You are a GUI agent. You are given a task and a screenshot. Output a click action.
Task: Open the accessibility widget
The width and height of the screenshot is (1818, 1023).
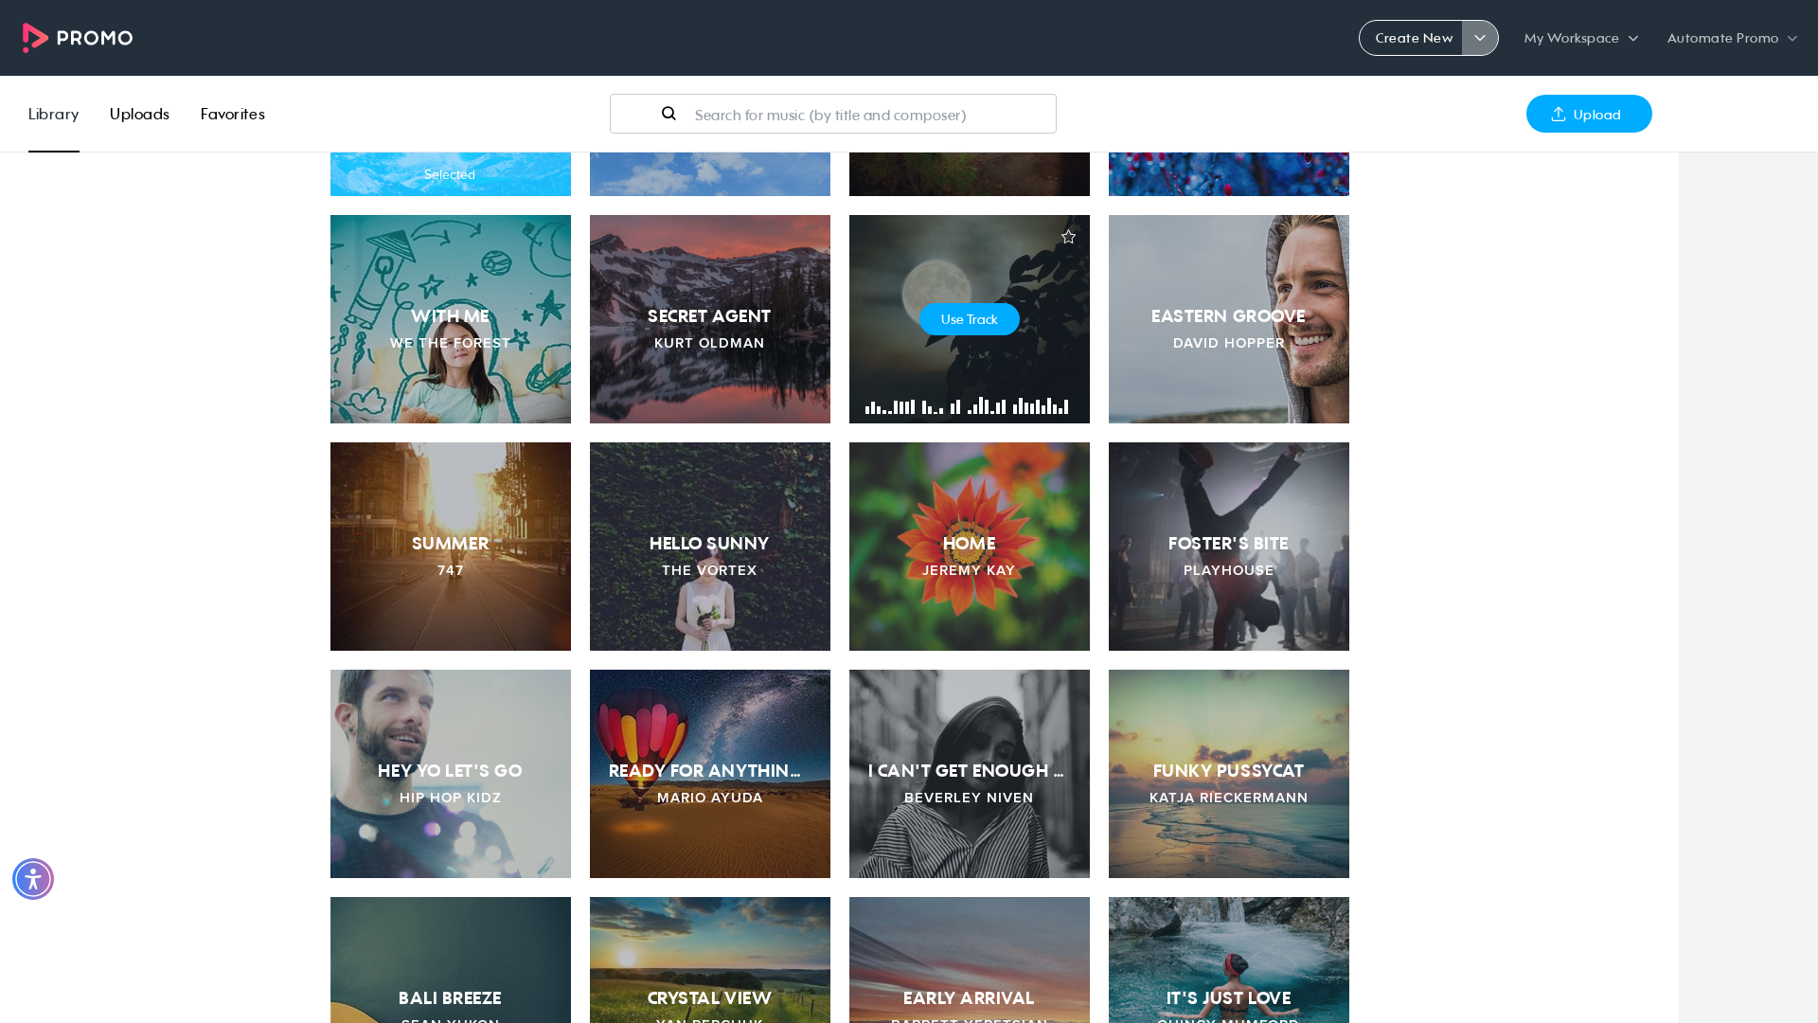tap(33, 879)
